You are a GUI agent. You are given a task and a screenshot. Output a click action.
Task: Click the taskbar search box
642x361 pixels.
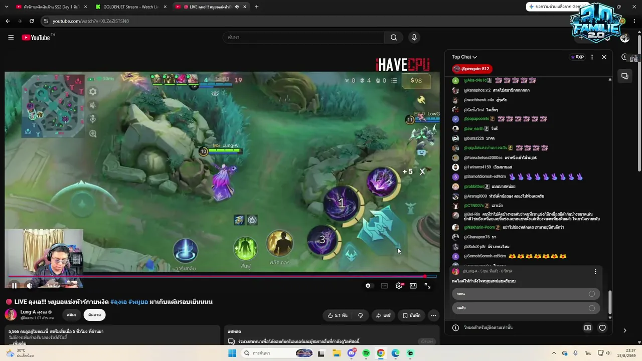(277, 353)
